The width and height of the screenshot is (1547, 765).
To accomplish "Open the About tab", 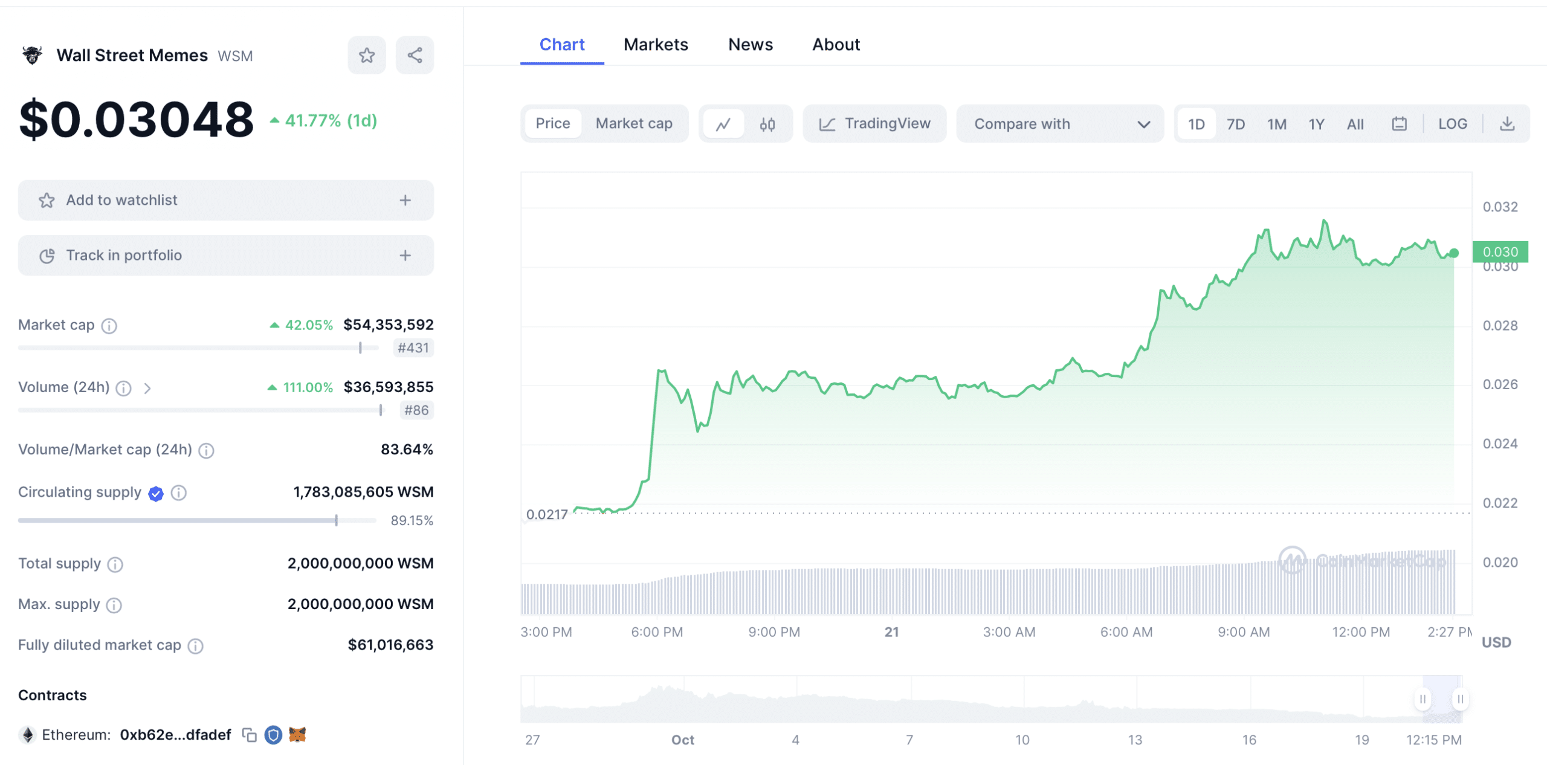I will pyautogui.click(x=836, y=45).
